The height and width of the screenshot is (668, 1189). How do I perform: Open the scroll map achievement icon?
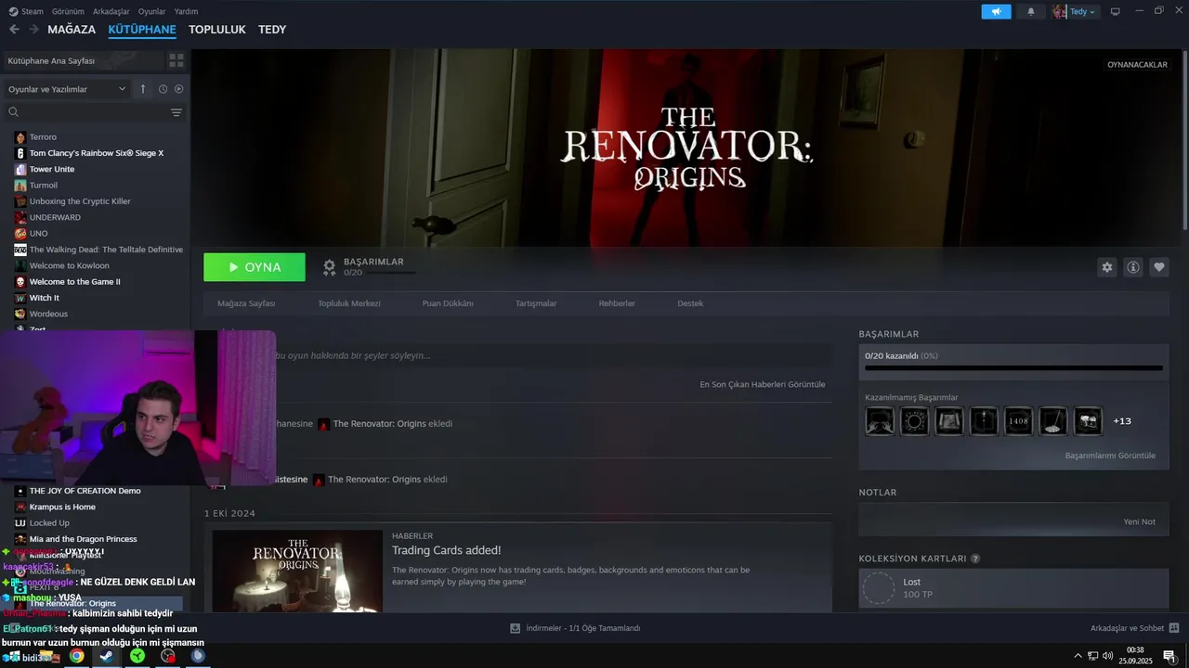tap(949, 421)
